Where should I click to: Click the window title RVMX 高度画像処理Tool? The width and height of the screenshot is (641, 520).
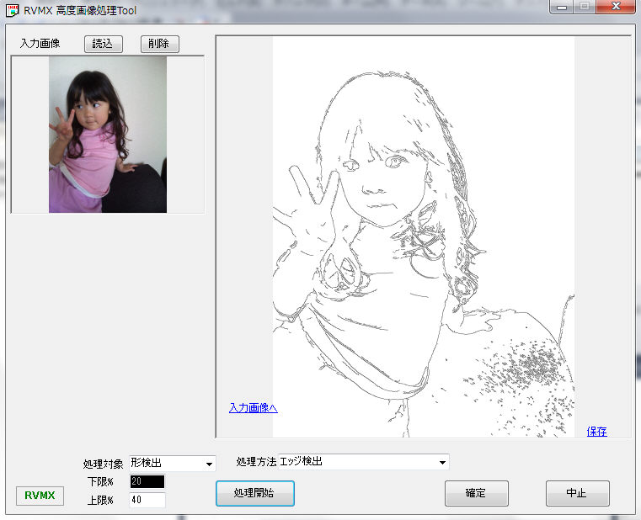click(x=80, y=11)
